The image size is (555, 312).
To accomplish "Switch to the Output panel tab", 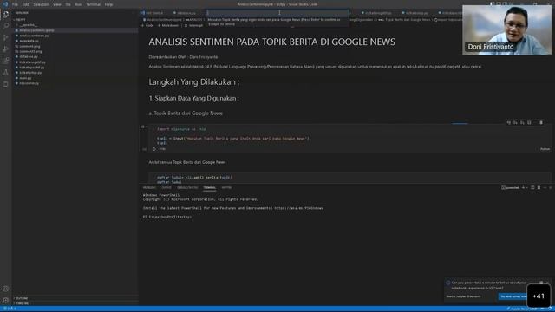I will click(x=166, y=188).
